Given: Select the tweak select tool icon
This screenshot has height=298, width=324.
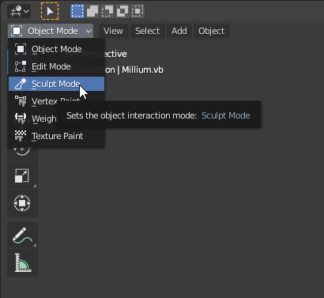Looking at the screenshot, I should (50, 11).
